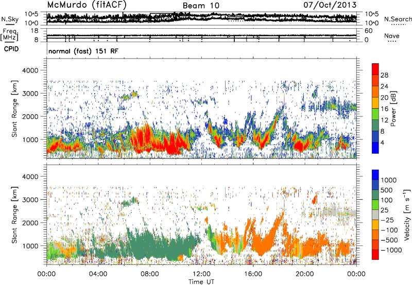The width and height of the screenshot is (412, 285).
Task: Click the "04:00" time tick label
Action: point(98,274)
